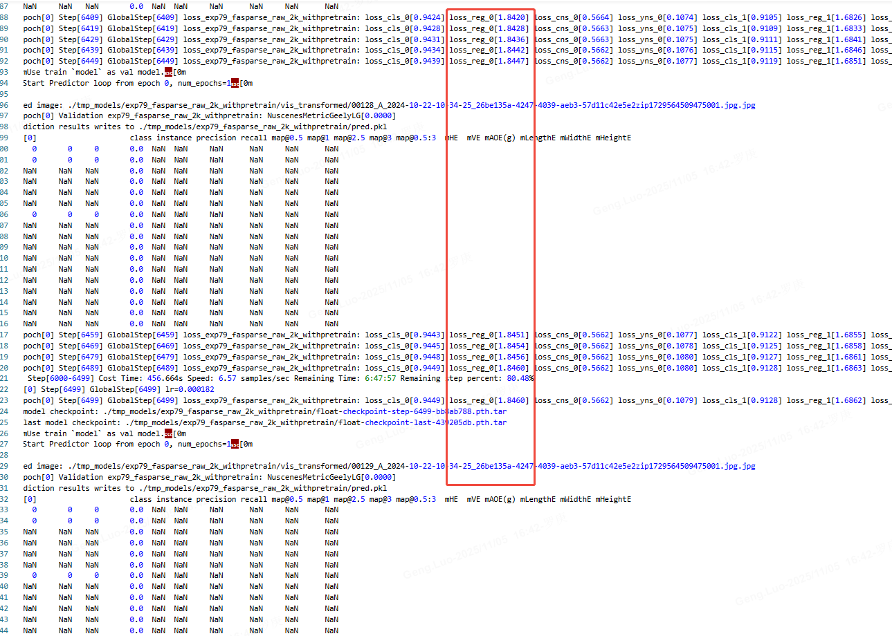Click loss_cls_1[0.9109] value

tap(743, 28)
